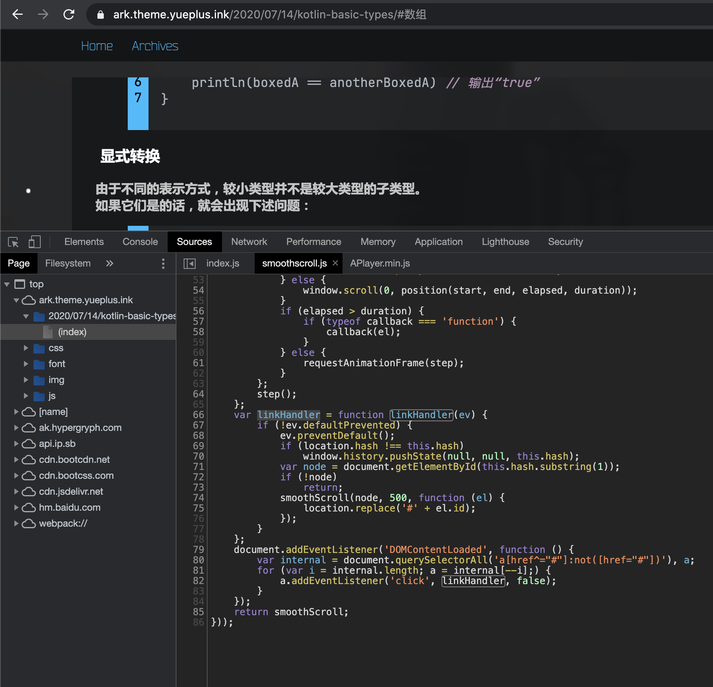
Task: Activate the inspect element picker icon
Action: [14, 242]
